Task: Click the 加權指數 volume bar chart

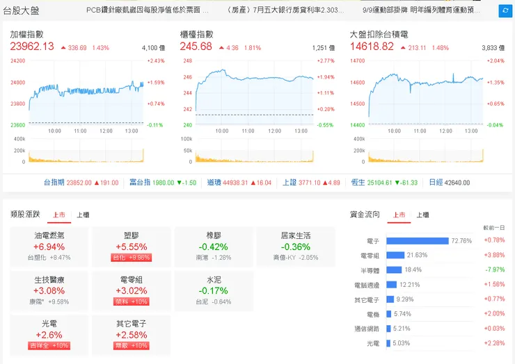Action: coord(86,151)
